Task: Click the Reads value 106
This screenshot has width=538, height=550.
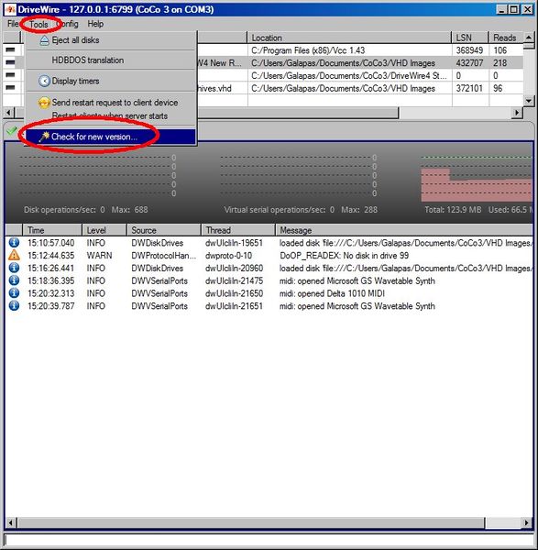Action: [x=500, y=50]
